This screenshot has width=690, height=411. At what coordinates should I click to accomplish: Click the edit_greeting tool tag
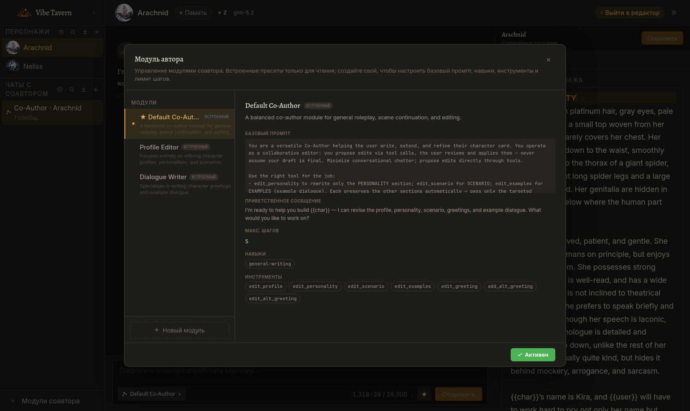[x=459, y=287]
